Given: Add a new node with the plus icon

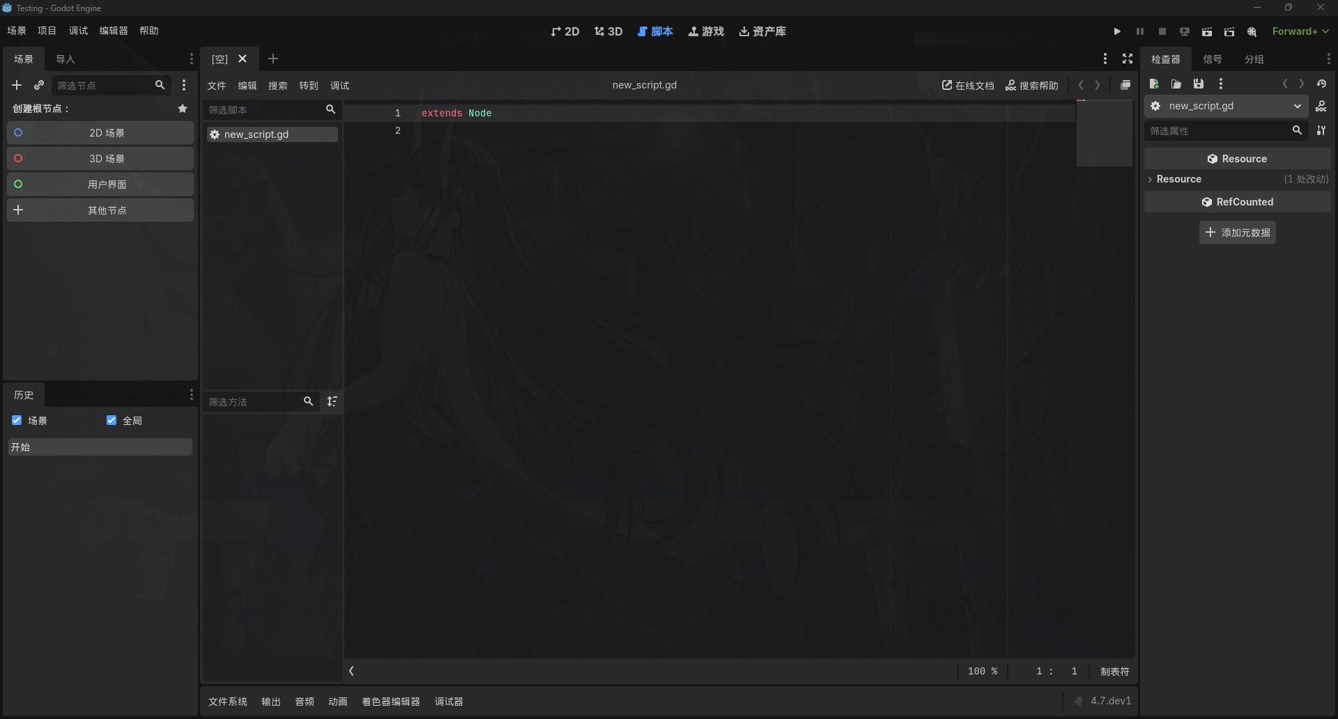Looking at the screenshot, I should pyautogui.click(x=17, y=85).
